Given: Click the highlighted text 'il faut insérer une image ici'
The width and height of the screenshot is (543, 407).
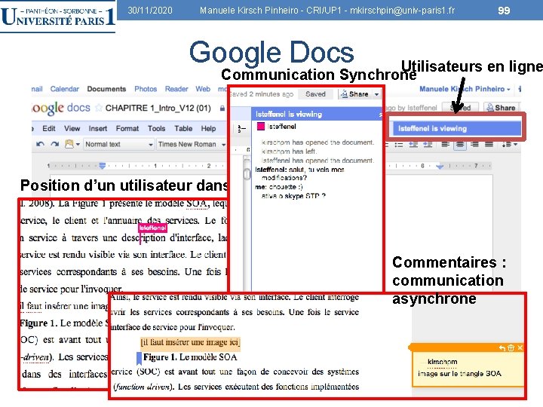Looking at the screenshot, I should click(190, 342).
